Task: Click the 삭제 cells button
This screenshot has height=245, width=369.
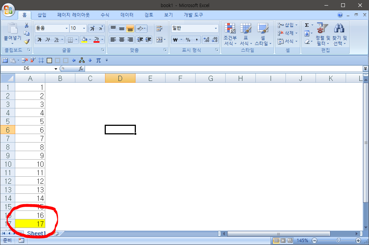Action: click(x=288, y=33)
